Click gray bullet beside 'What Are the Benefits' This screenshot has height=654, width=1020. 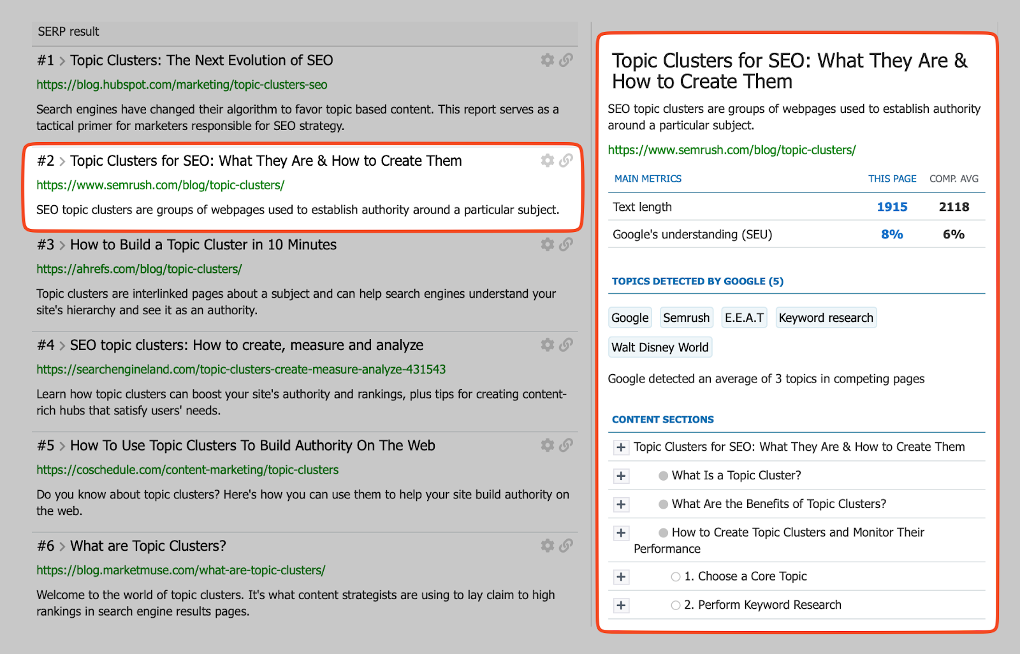(663, 505)
